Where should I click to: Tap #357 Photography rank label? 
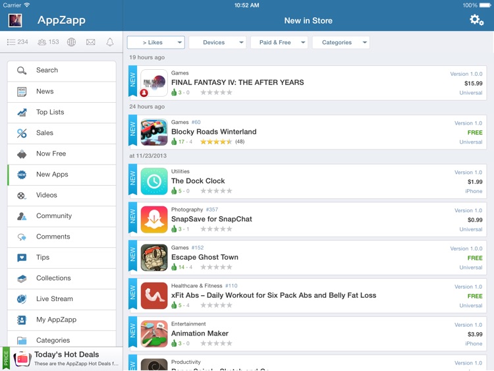point(211,210)
